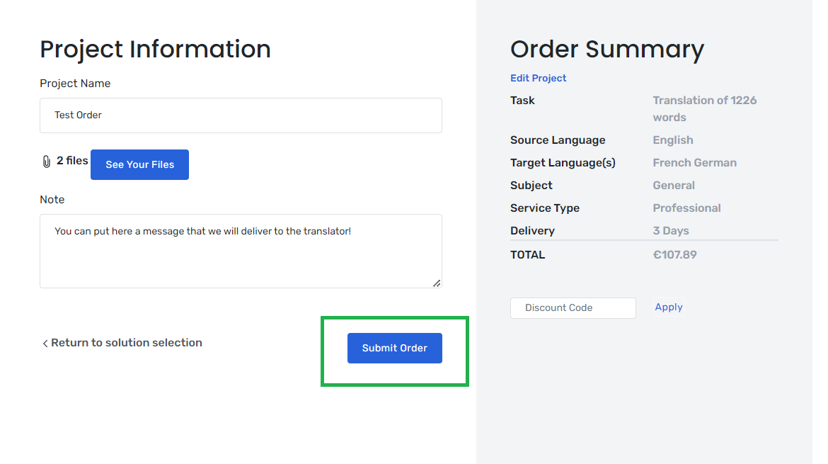Click the paperclip attachment icon
Viewport: 828px width, 464px height.
pos(47,162)
